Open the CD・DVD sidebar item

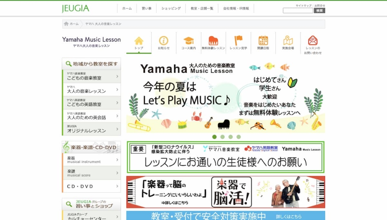tap(91, 186)
